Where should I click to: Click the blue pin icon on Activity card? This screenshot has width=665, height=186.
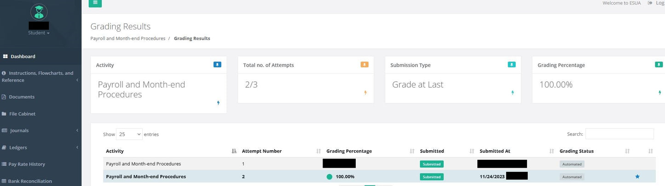coord(217,65)
